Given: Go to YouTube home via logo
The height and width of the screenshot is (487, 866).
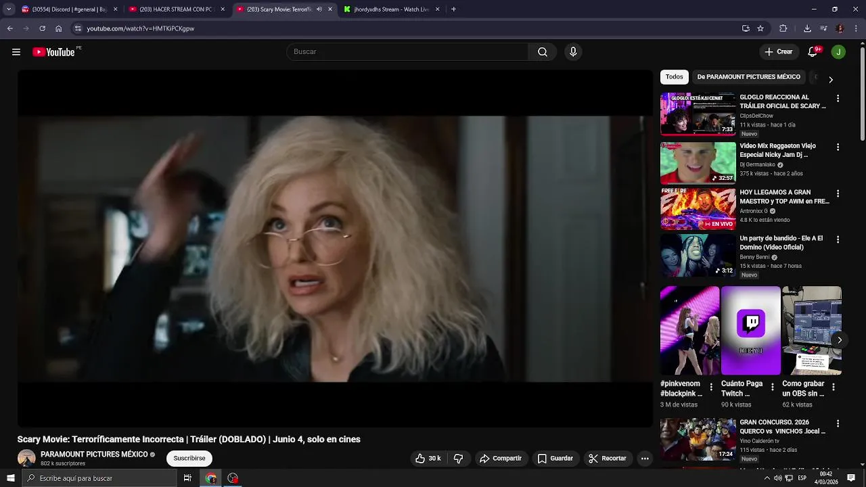Looking at the screenshot, I should (x=54, y=52).
